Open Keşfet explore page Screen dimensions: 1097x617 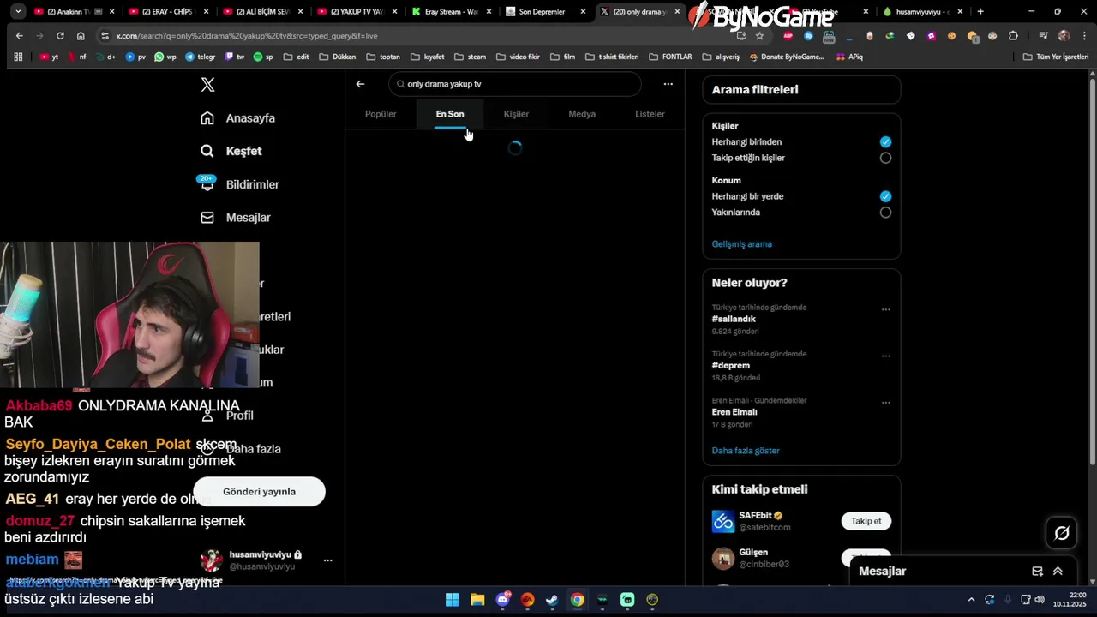point(231,151)
